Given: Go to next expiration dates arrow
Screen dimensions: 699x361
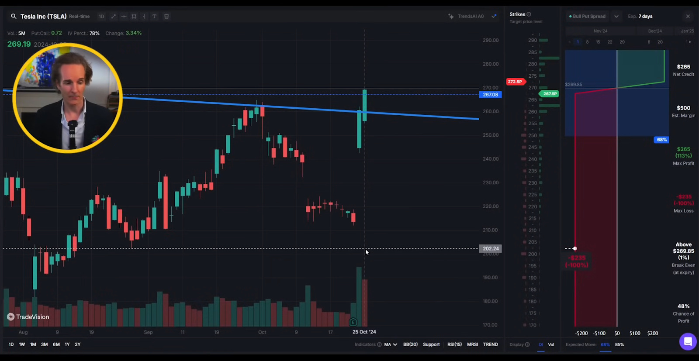Looking at the screenshot, I should (690, 42).
